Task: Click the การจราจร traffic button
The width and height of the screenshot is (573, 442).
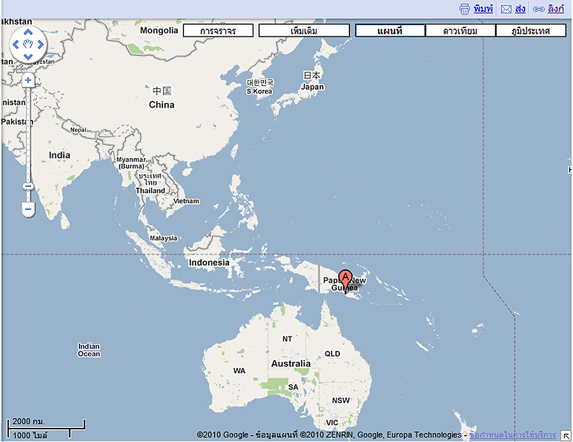Action: pos(218,31)
